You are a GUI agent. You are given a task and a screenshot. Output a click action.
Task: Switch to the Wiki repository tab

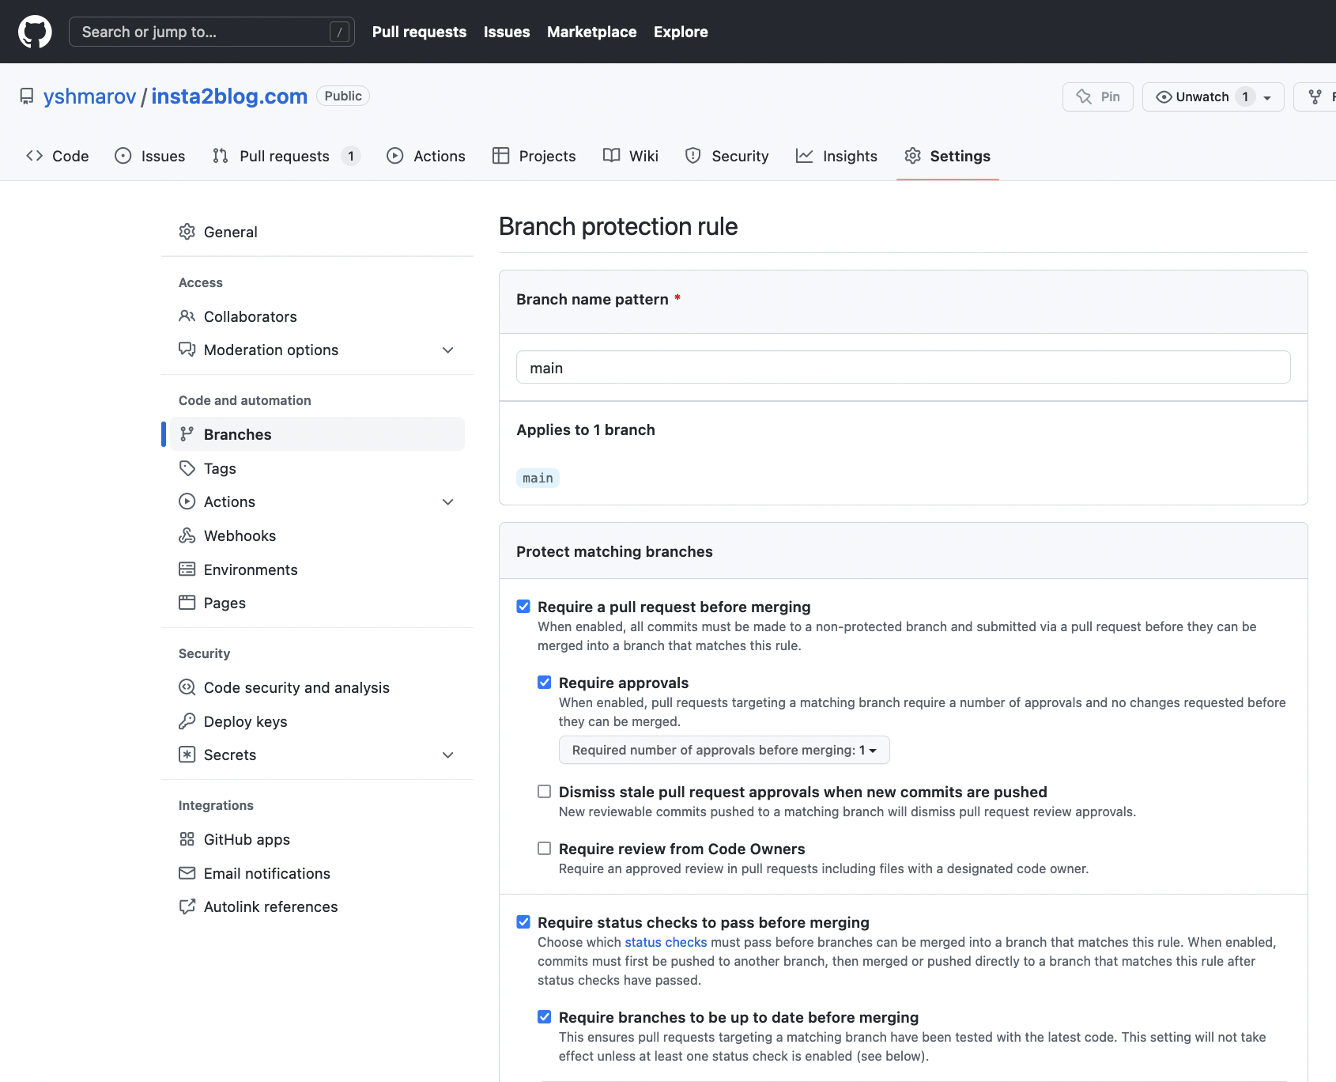(x=630, y=156)
